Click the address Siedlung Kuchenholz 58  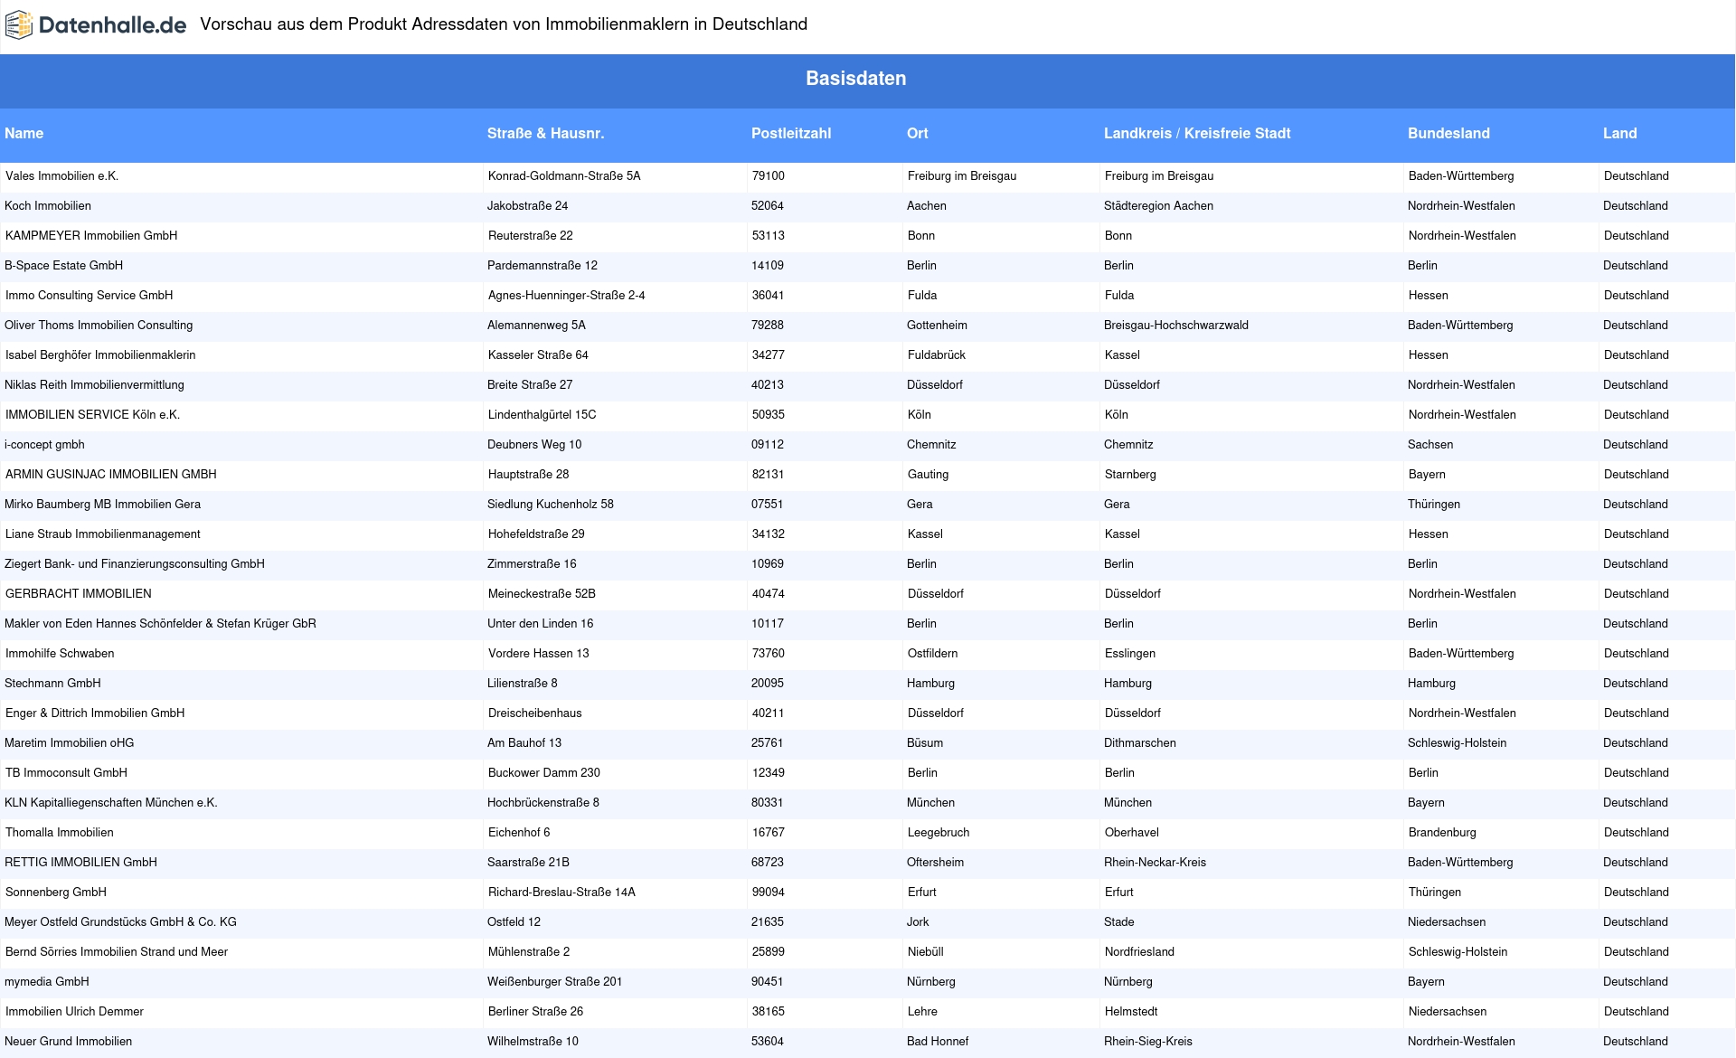click(x=551, y=505)
